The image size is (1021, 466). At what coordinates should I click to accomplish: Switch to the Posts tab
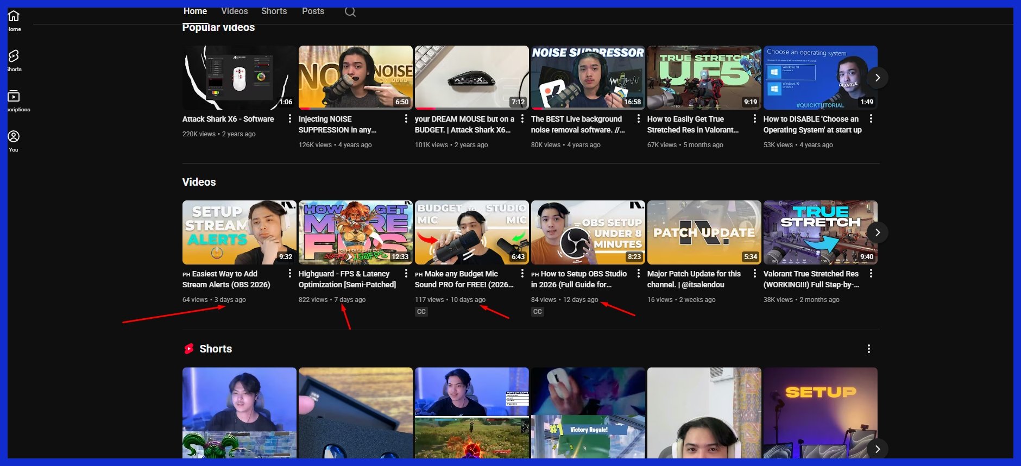(313, 11)
